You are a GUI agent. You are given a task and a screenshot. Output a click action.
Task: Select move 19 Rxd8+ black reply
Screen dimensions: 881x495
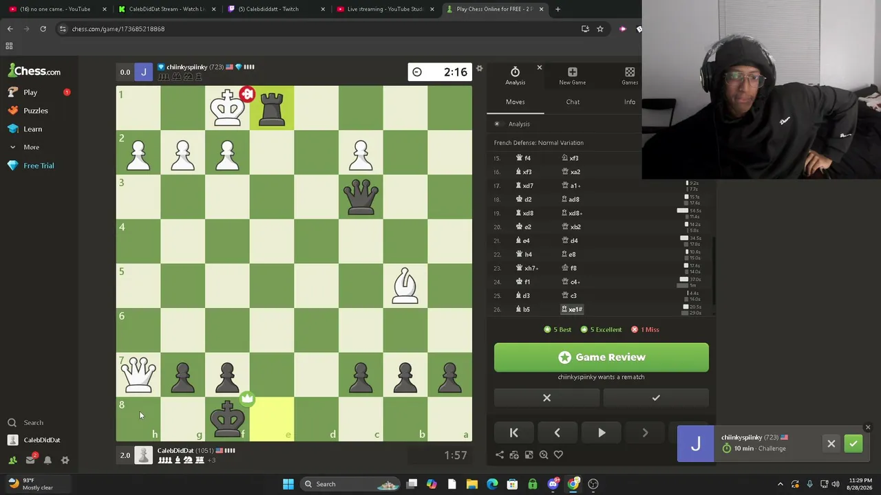tap(573, 213)
